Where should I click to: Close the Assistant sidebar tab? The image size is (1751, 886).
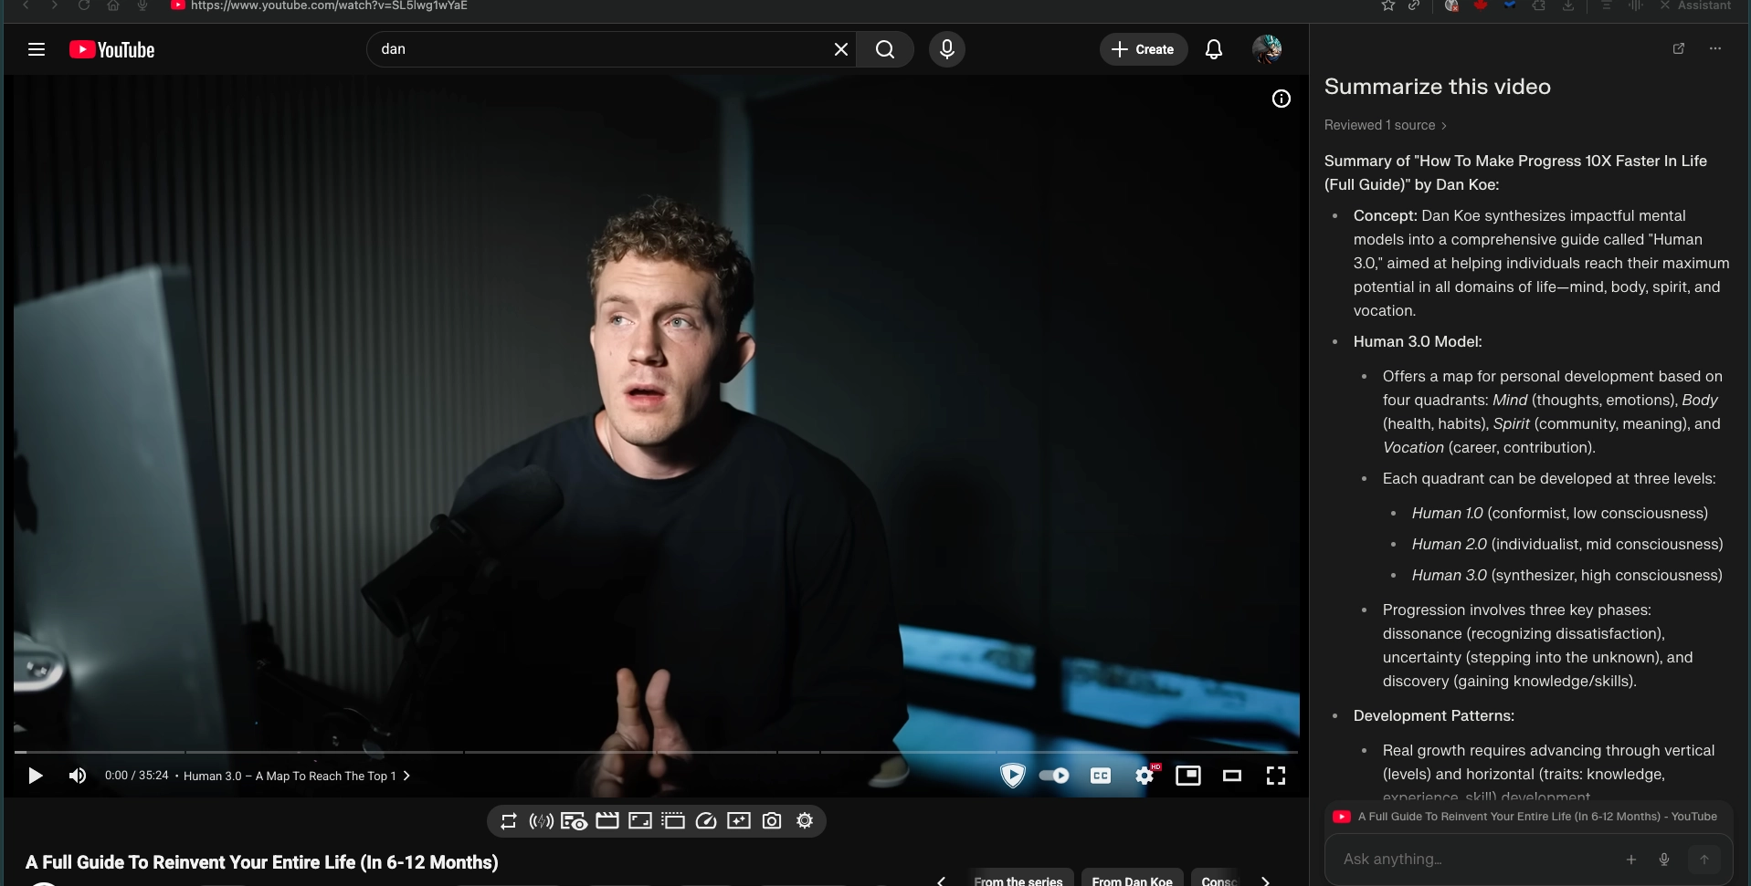(x=1665, y=5)
